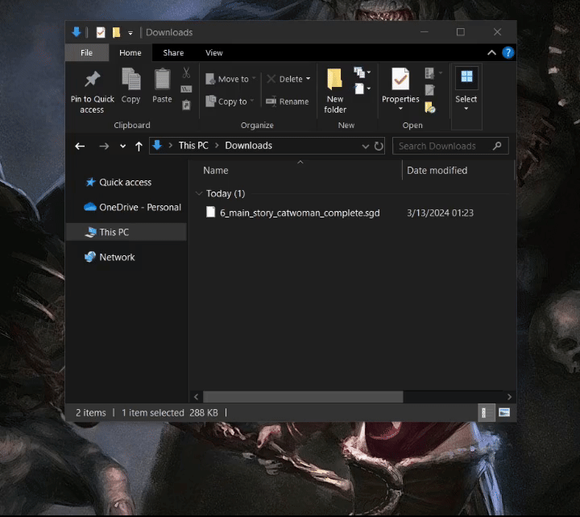This screenshot has height=517, width=580.
Task: Click the Cut scissors icon
Action: (x=186, y=73)
